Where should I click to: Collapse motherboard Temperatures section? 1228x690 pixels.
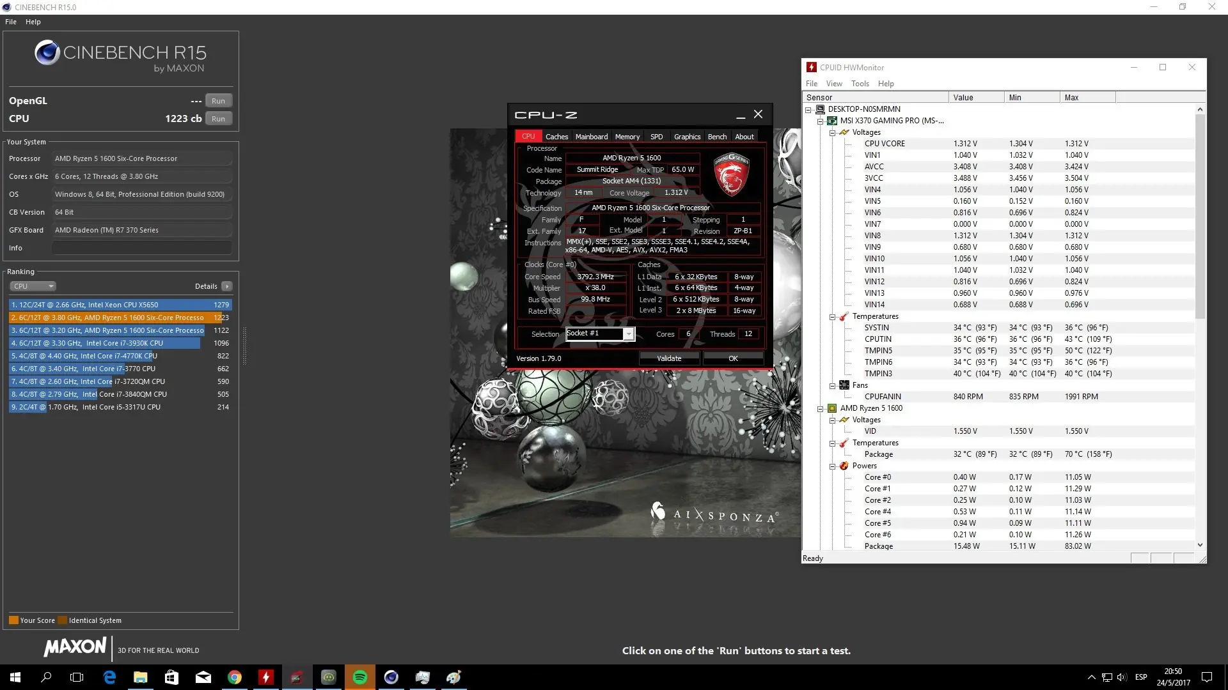pos(833,317)
